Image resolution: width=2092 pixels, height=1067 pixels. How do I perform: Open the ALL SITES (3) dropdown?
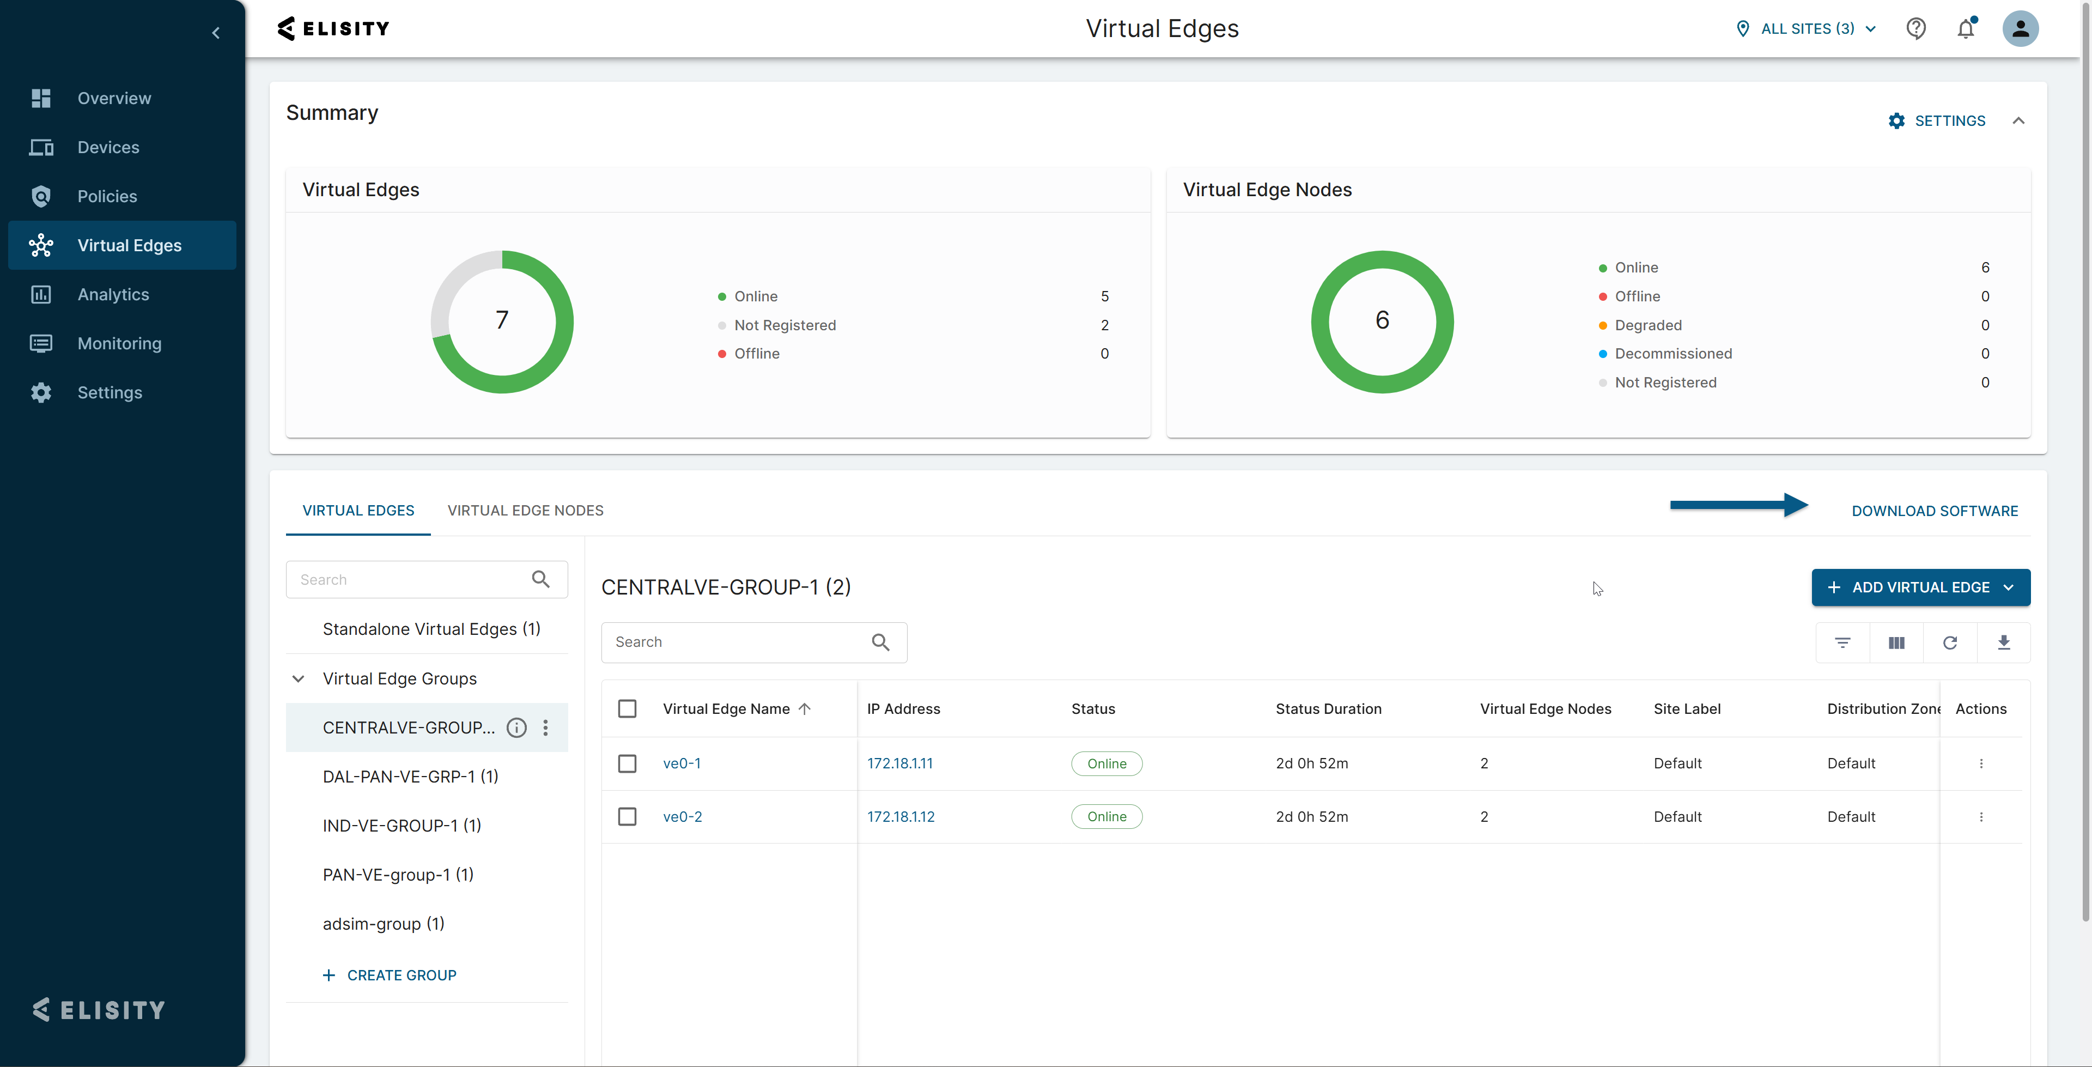1807,28
